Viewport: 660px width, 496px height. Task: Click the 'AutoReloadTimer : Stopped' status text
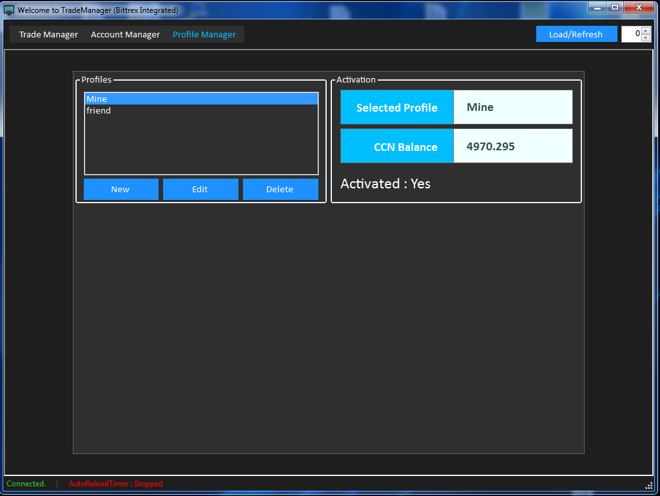click(115, 484)
